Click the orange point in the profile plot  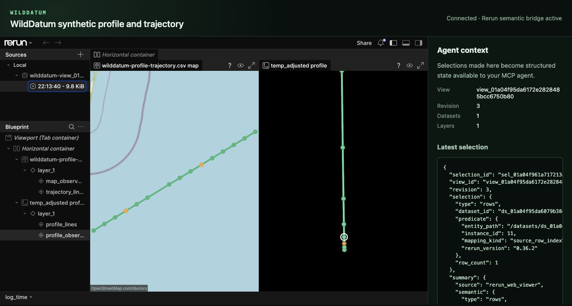344,243
